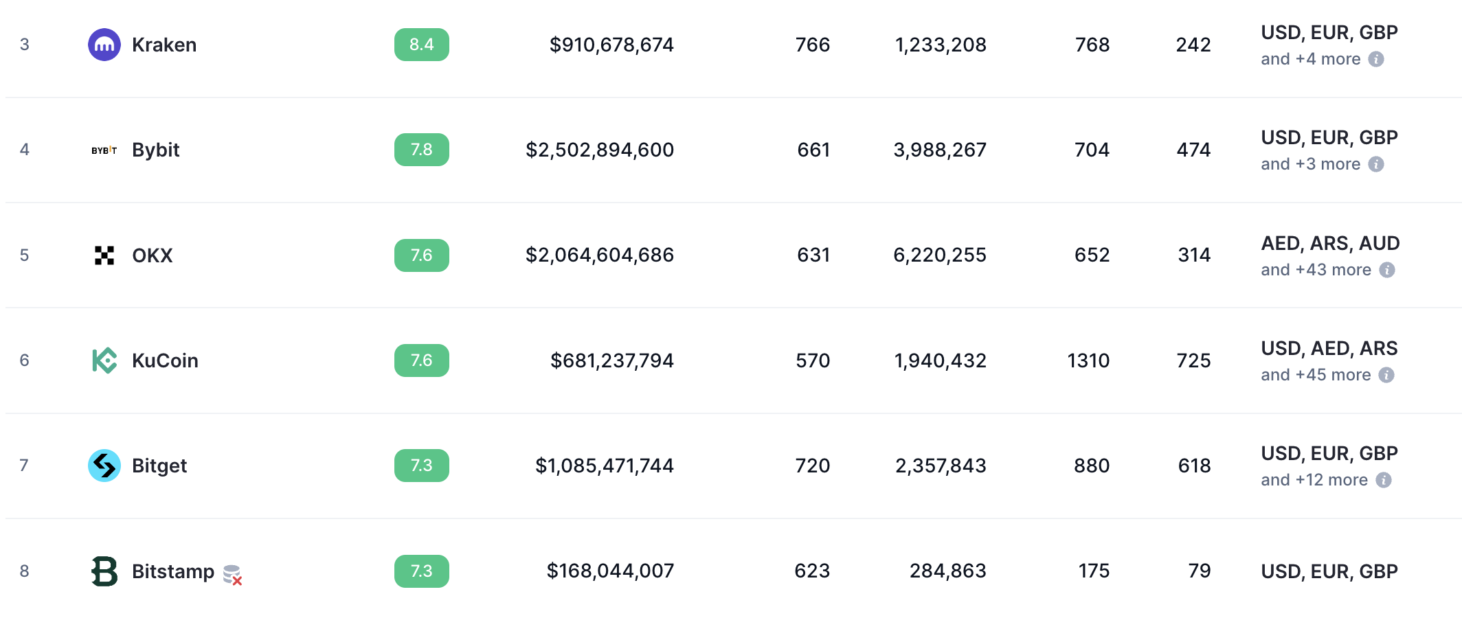Open the Kraken exchange page link
This screenshot has width=1462, height=618.
click(164, 45)
